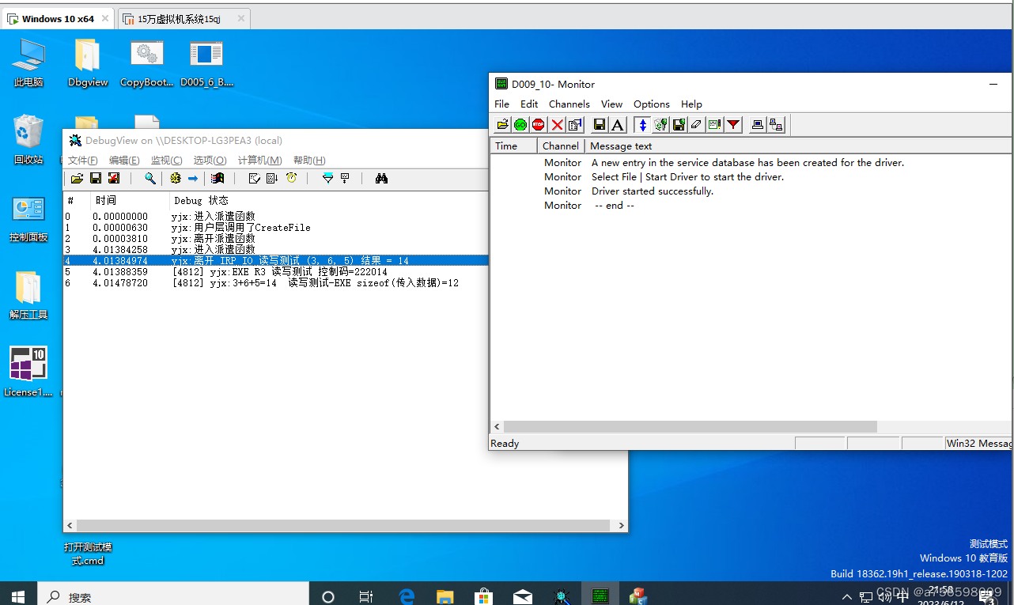This screenshot has height=605, width=1014.
Task: Click the networked computers icon in Monitor toolbar
Action: click(x=776, y=124)
